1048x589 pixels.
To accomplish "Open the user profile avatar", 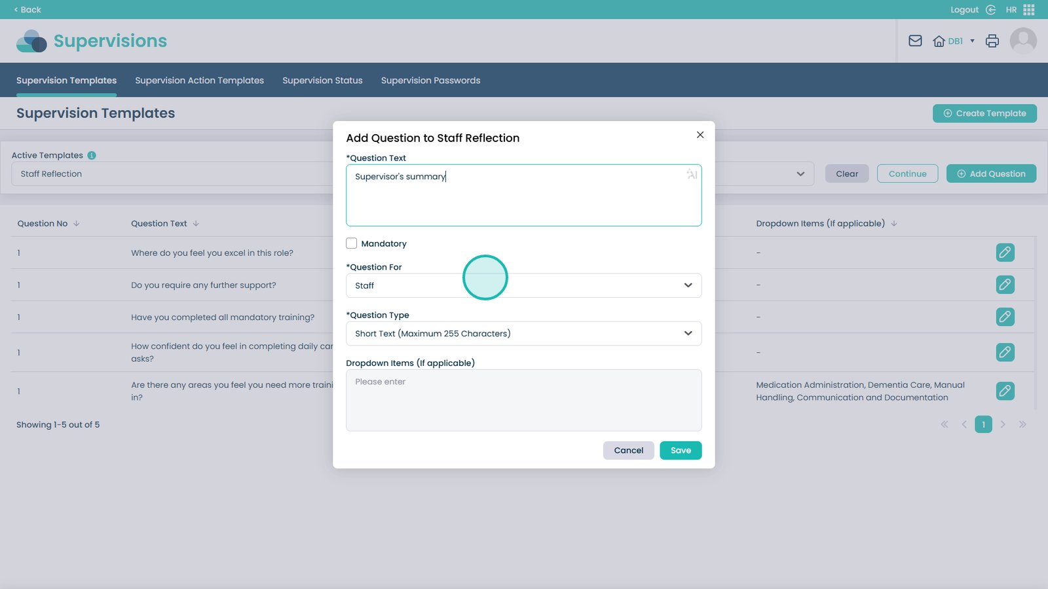I will (1022, 41).
